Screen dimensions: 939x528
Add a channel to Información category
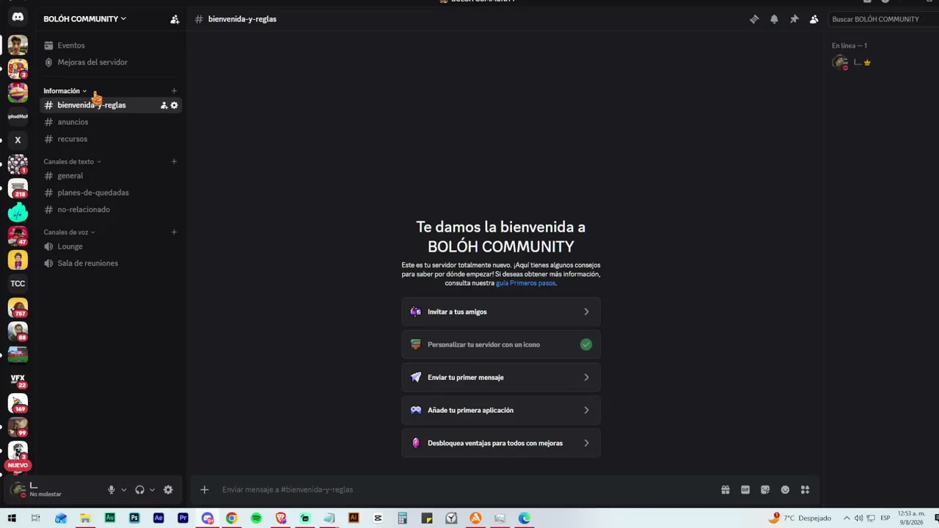[x=174, y=91]
